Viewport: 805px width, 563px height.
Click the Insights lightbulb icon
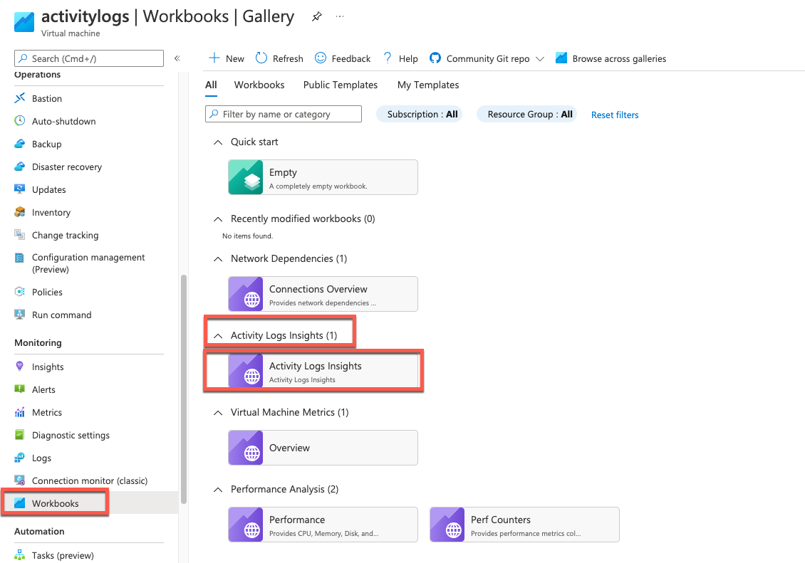coord(20,367)
